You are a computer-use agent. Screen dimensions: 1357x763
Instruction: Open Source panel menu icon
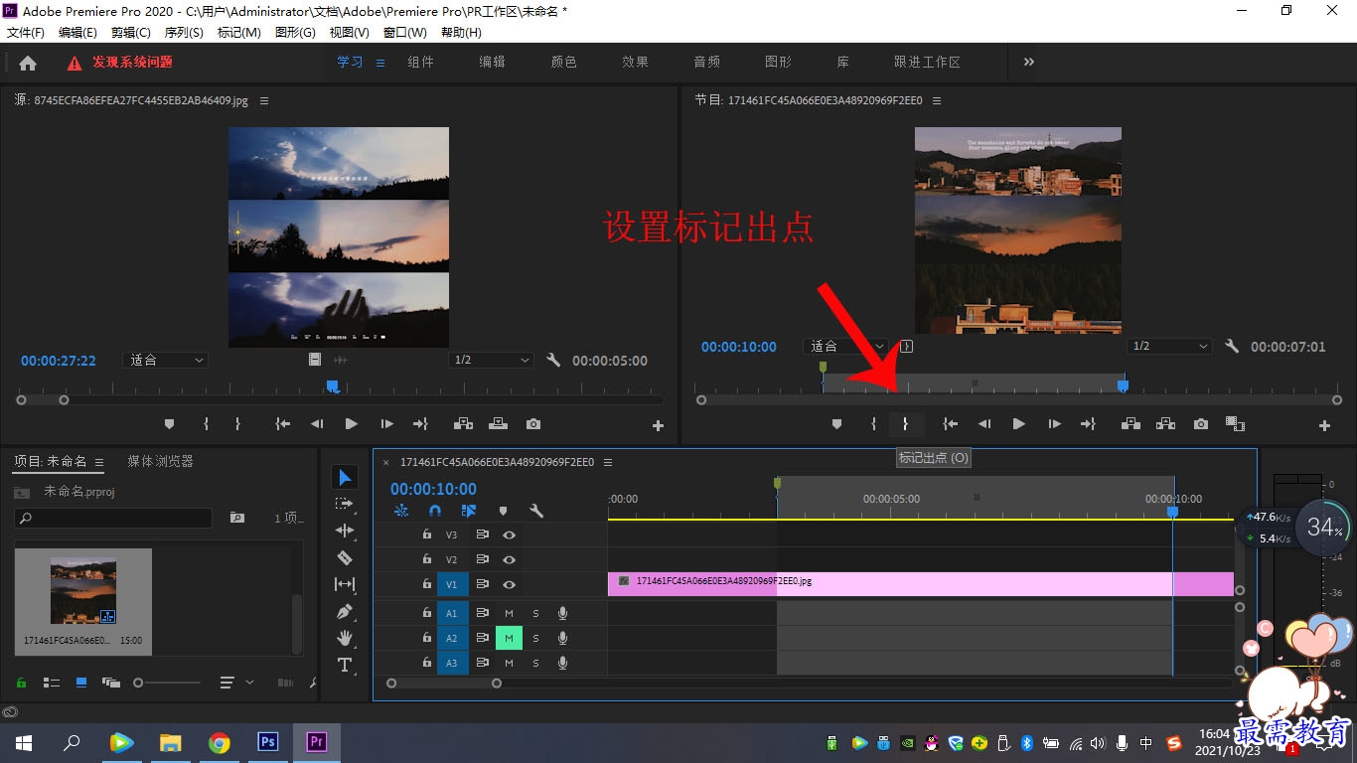264,100
